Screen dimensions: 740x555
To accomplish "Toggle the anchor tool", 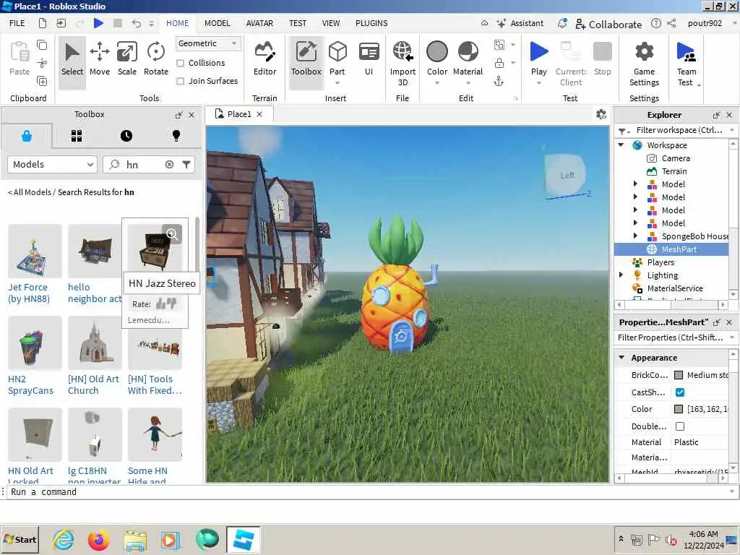I will coord(499,81).
